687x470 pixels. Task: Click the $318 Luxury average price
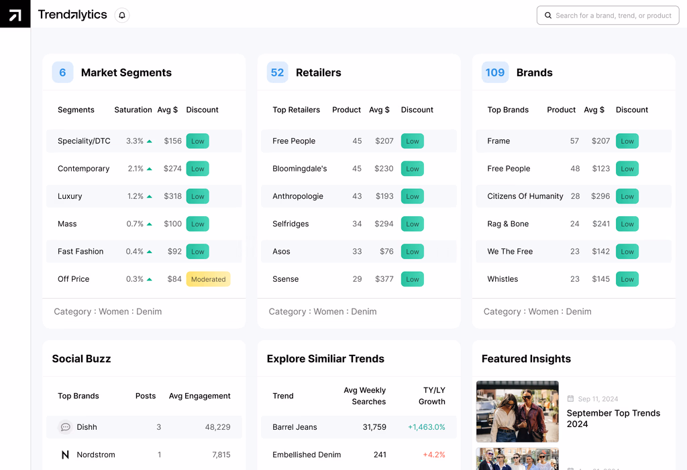click(172, 196)
